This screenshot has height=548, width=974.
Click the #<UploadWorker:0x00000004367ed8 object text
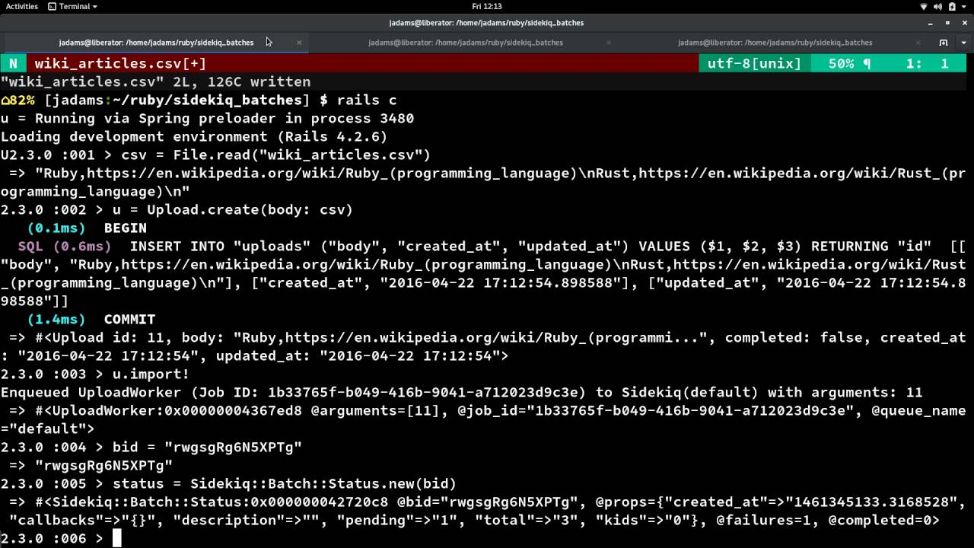click(168, 411)
